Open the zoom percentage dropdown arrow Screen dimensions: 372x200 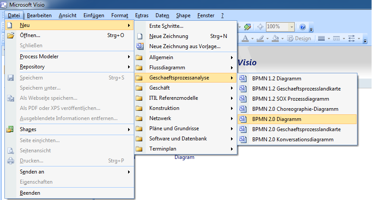[x=292, y=27]
